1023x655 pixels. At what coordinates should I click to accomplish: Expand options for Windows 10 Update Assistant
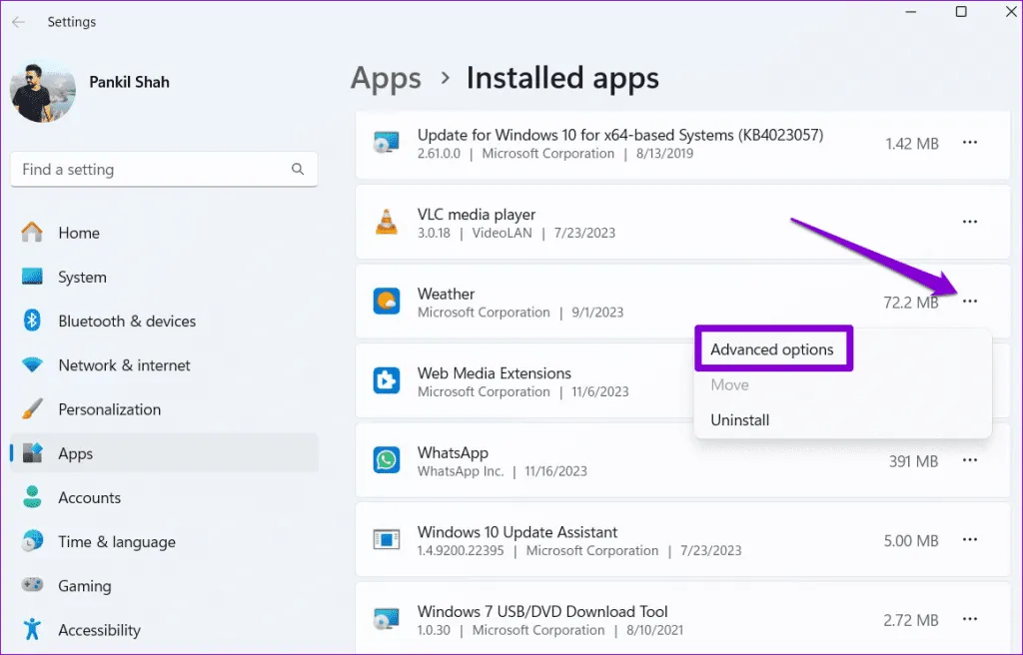point(969,540)
